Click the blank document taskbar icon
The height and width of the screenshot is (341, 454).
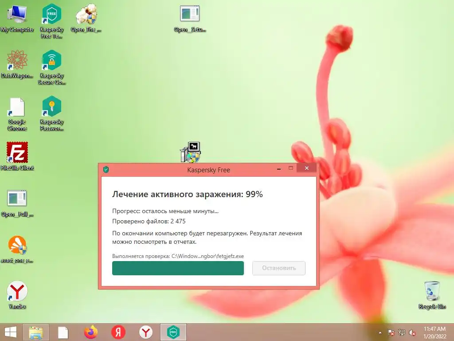coord(63,333)
